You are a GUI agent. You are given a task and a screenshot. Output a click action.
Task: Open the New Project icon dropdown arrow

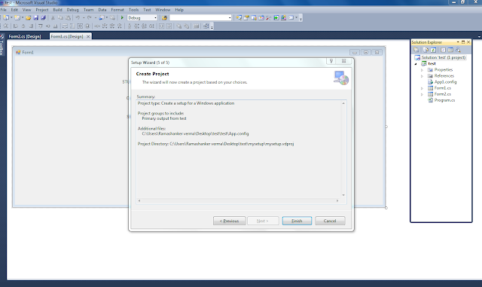[x=11, y=18]
